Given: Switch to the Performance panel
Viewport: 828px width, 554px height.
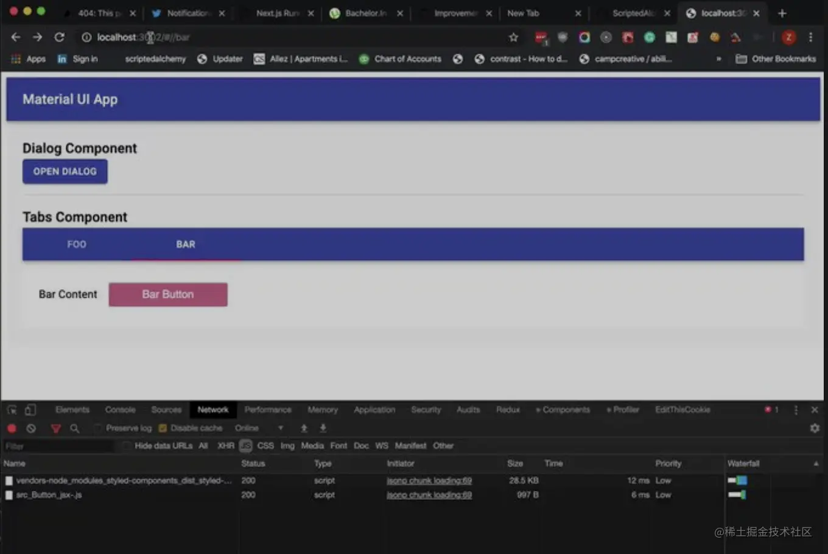Looking at the screenshot, I should click(268, 410).
